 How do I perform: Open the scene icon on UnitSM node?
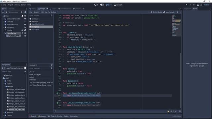point(23,30)
